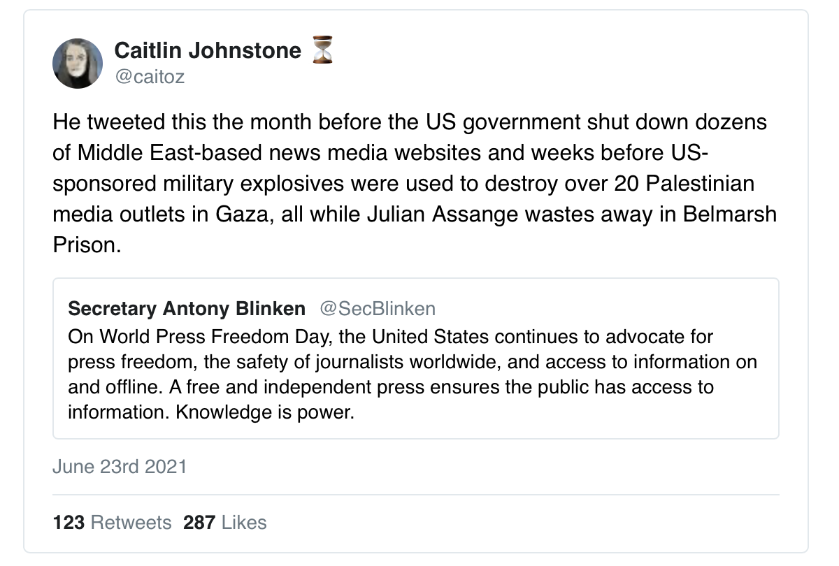The width and height of the screenshot is (839, 566).
Task: Click the main tweet text about Julian Assange
Action: pyautogui.click(x=415, y=184)
